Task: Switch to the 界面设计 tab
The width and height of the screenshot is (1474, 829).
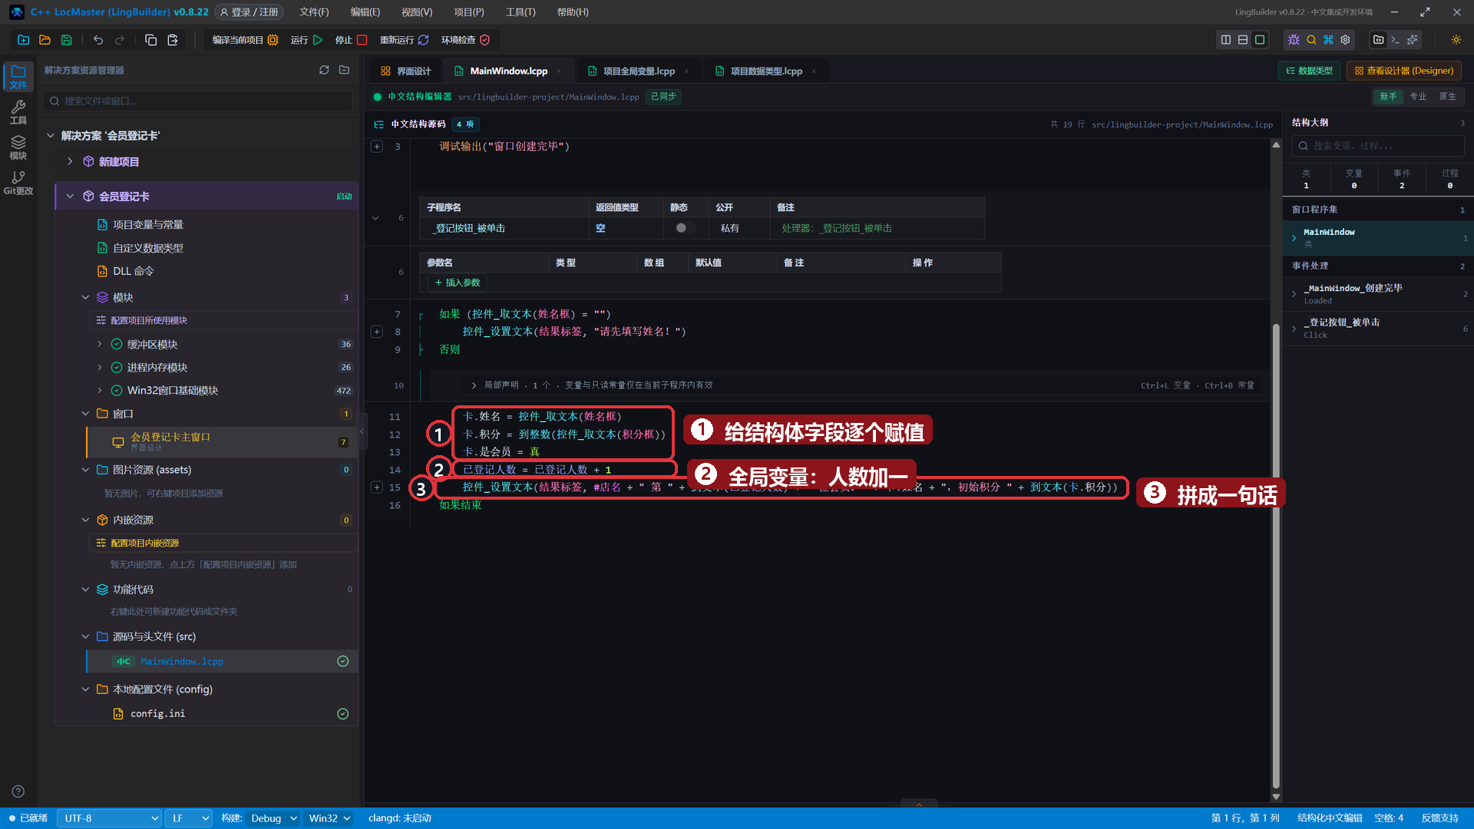Action: pos(406,71)
